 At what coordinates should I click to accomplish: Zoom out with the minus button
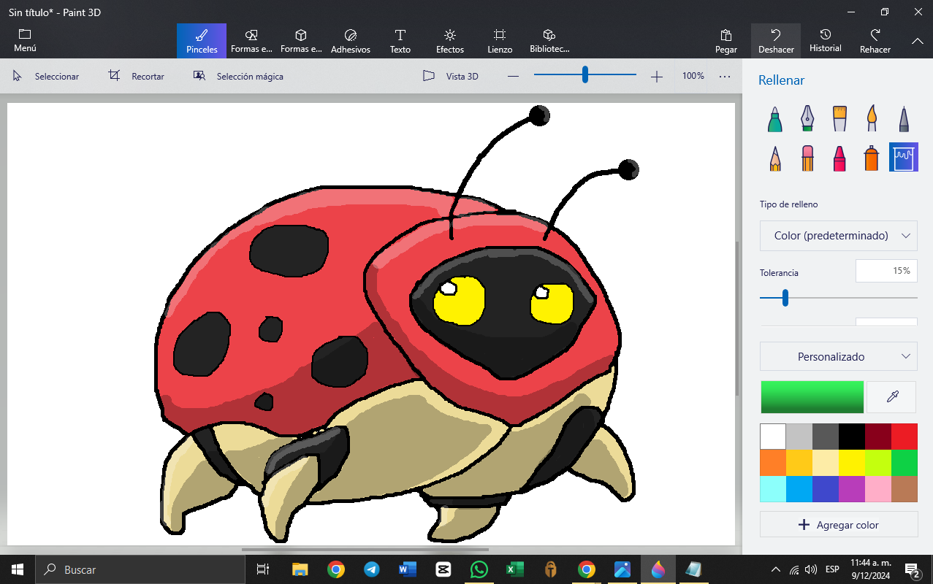click(x=513, y=76)
